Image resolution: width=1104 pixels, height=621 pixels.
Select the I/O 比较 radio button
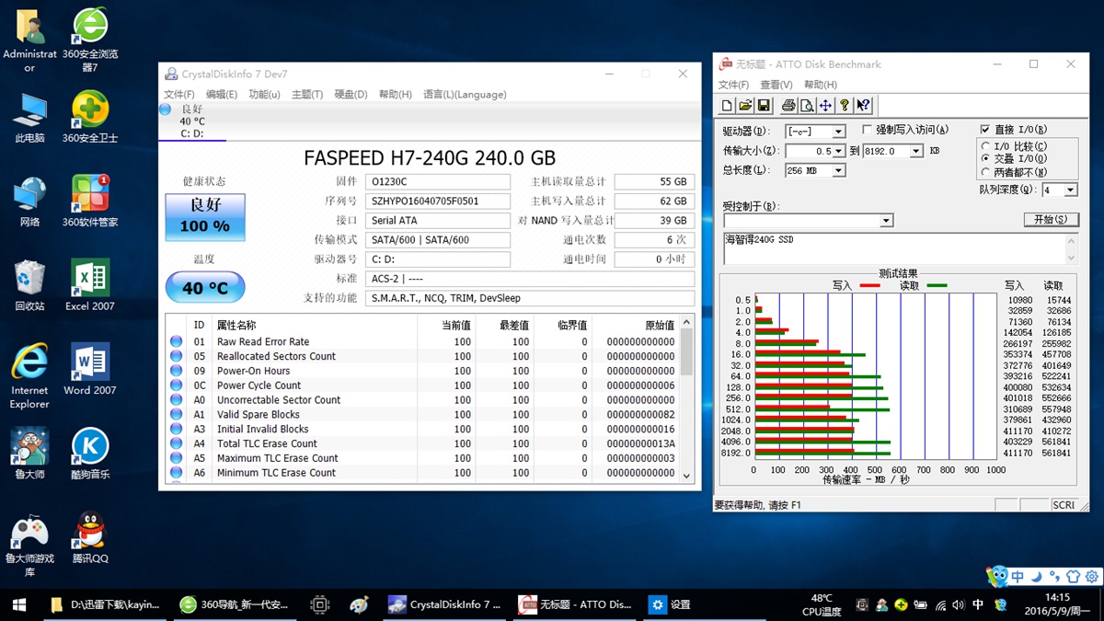986,146
